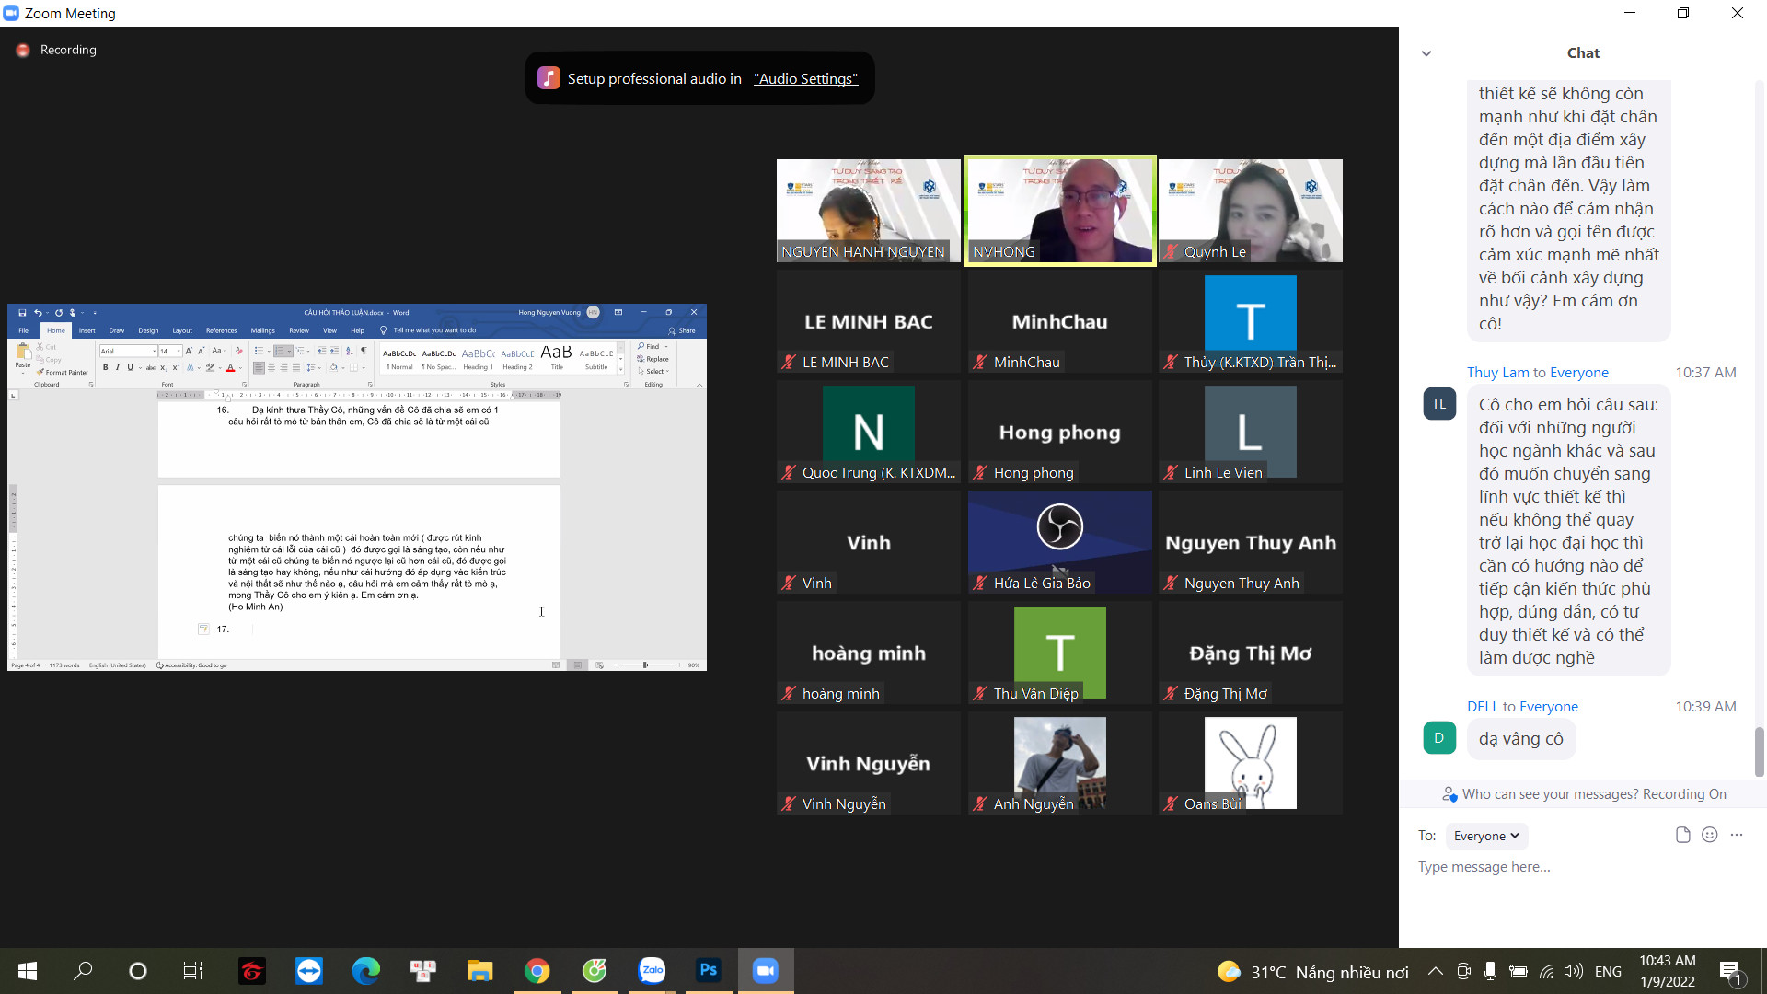This screenshot has height=994, width=1767.
Task: Open Photoshop from the taskbar
Action: 708,970
